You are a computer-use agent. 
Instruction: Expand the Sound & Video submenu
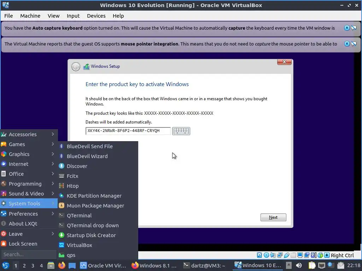(29, 194)
